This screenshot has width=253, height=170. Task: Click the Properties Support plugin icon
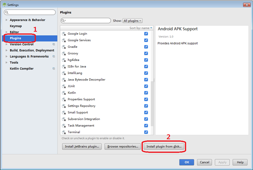(x=64, y=99)
